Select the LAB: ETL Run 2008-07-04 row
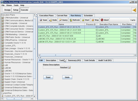Viewport: 138px width, 101px height. pos(87,36)
